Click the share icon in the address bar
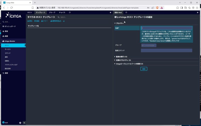Viewport: 201px width, 126px height. tap(153, 8)
